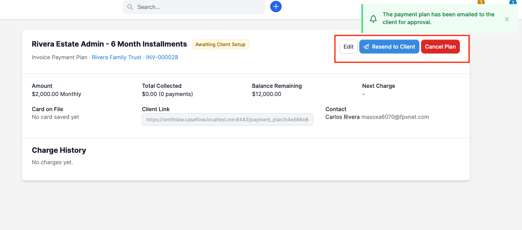Click the orange notification count badge

[x=481, y=2]
